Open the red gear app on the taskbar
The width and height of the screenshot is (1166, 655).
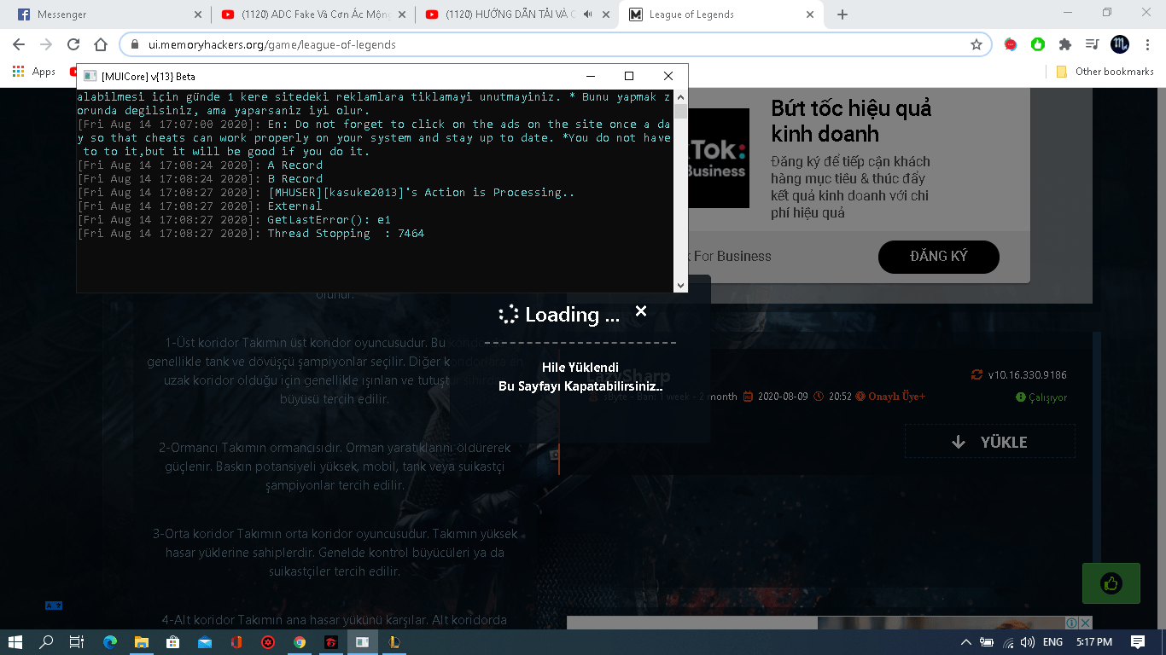[x=268, y=641]
